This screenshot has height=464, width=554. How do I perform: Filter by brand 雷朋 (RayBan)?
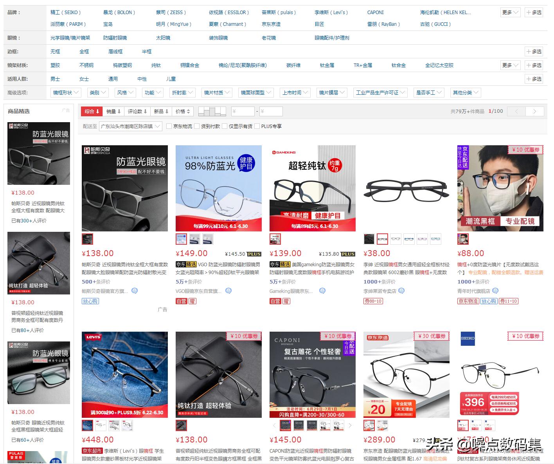pos(383,24)
